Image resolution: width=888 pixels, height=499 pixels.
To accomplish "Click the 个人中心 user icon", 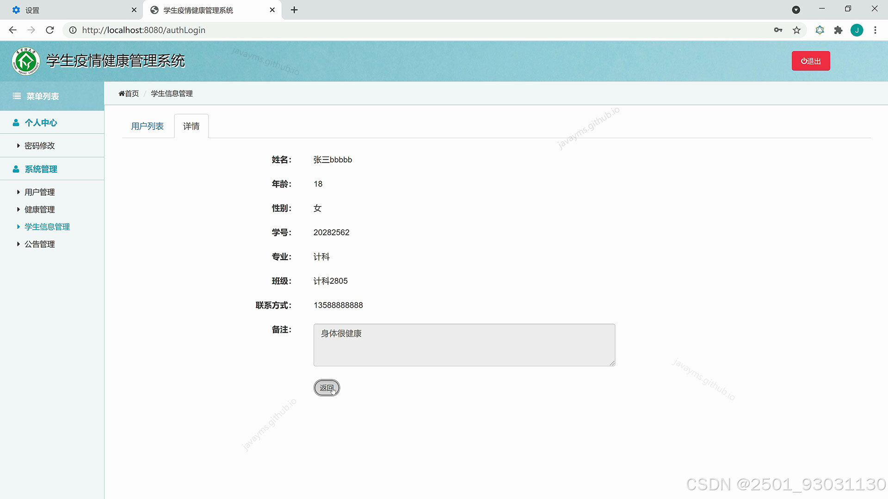I will tap(16, 122).
